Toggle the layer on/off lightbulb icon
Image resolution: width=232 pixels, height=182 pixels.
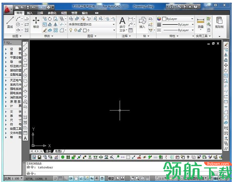tap(71, 30)
